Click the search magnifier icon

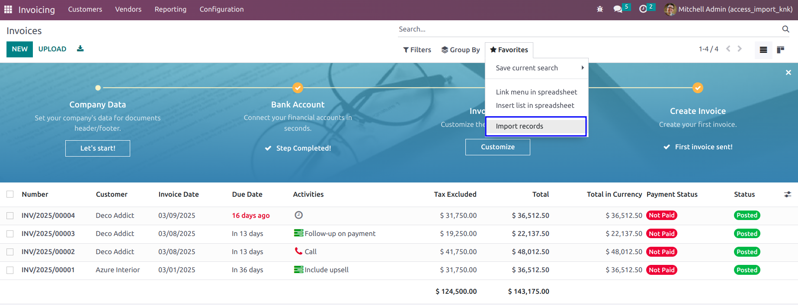786,29
